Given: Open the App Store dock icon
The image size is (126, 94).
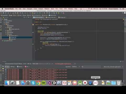Looking at the screenshot, I should 23,83.
